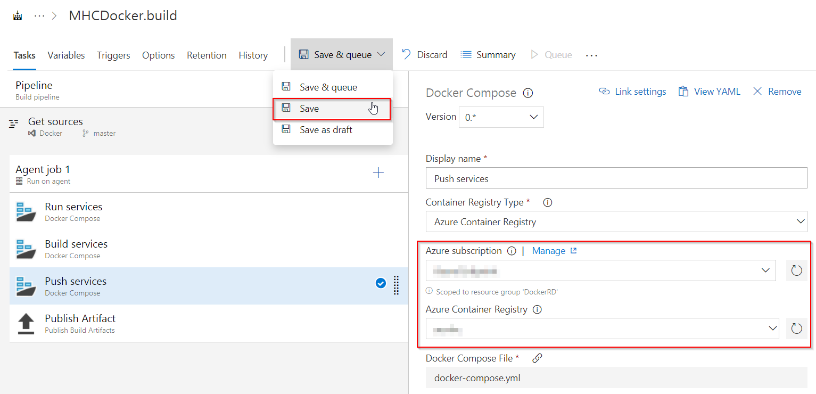The image size is (816, 394).
Task: Add a task to Agent job 1
Action: coord(378,173)
